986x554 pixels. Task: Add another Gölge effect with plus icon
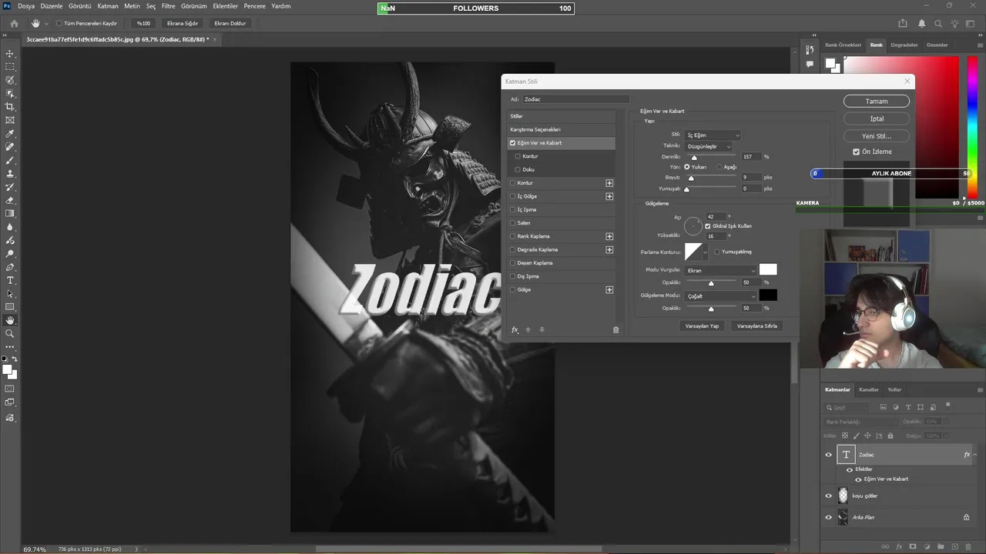click(609, 290)
